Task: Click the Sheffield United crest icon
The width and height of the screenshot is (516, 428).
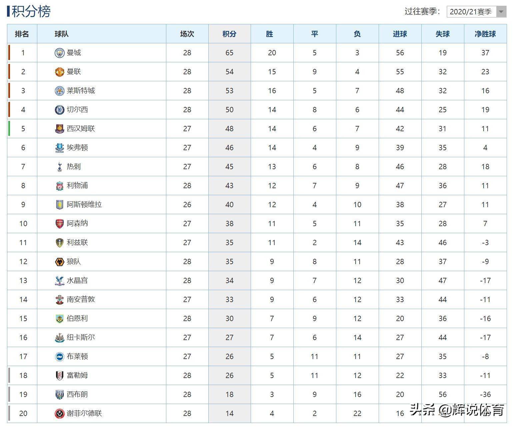Action: click(x=59, y=414)
